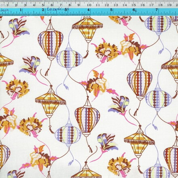Click the 15 centimeter mark on ruler
The height and width of the screenshot is (178, 178).
click(x=134, y=5)
